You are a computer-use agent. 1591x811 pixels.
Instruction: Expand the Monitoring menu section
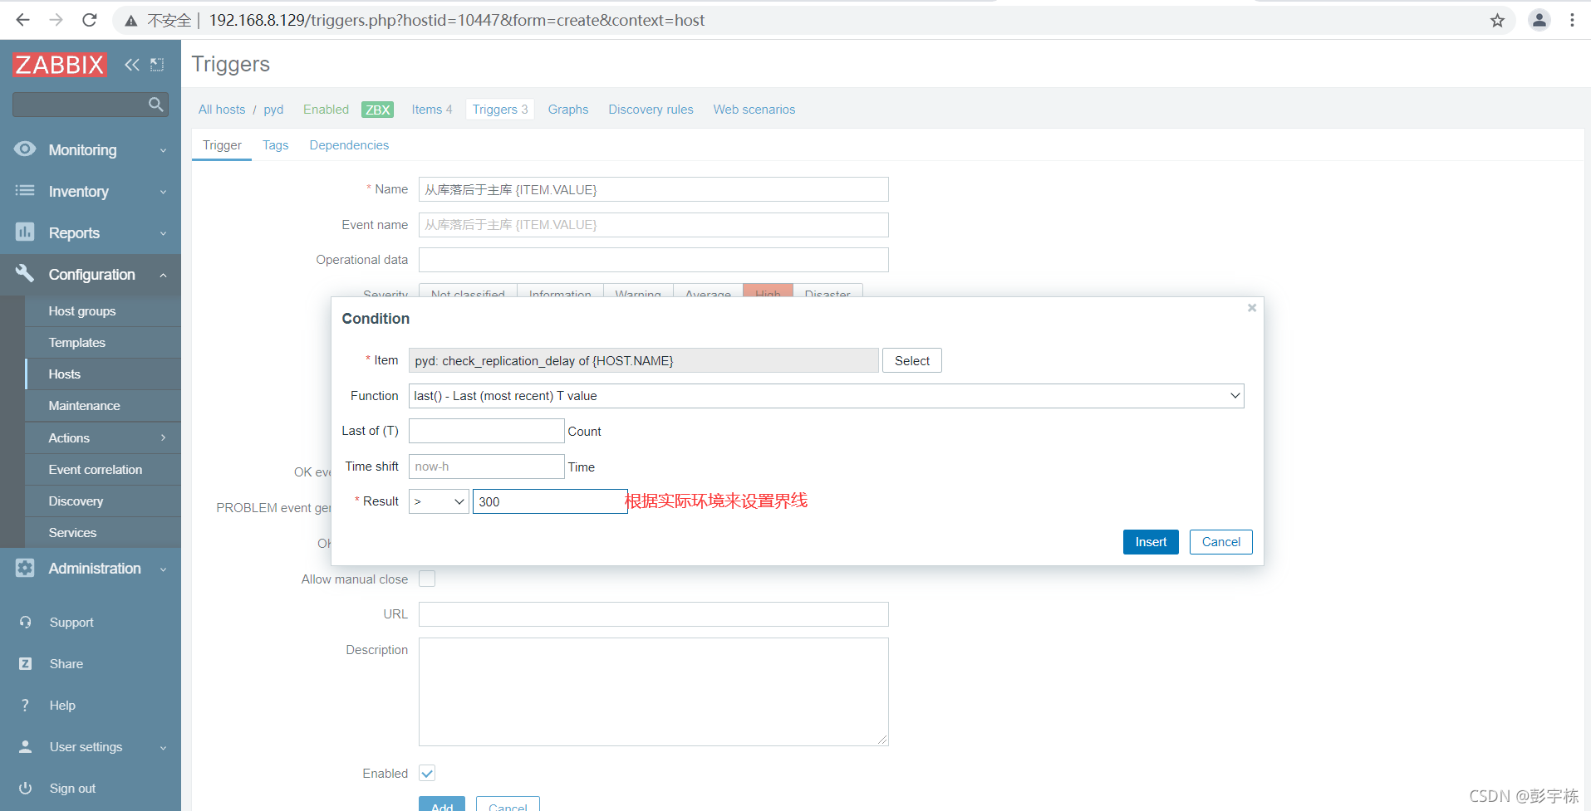click(x=163, y=150)
